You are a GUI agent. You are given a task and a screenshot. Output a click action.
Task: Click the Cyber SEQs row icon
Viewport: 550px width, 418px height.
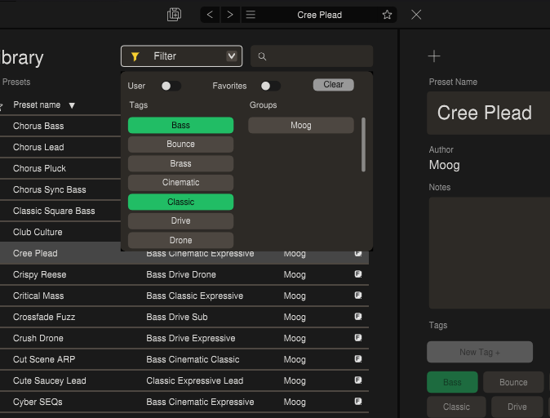click(x=357, y=401)
